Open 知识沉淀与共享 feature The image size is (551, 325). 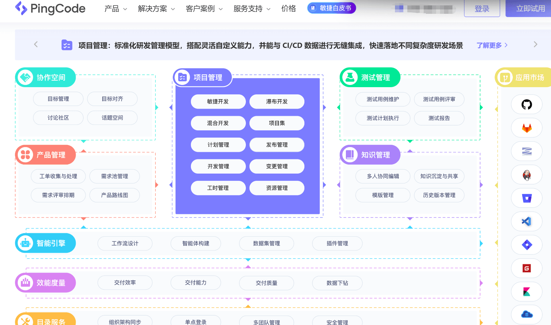coord(439,176)
